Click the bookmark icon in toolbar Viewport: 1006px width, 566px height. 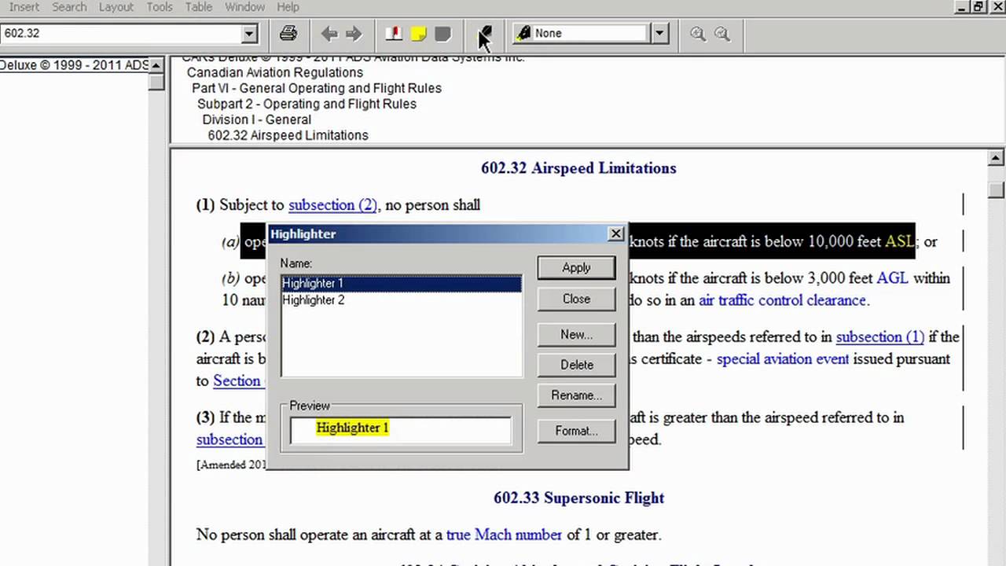coord(394,33)
